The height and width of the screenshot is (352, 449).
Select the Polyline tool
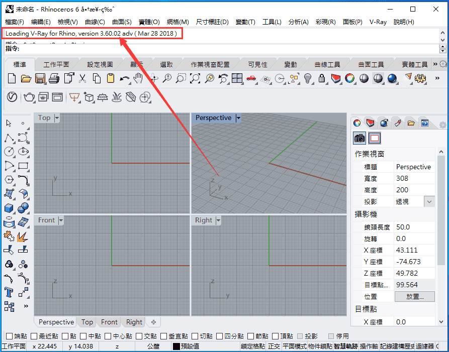(9, 138)
